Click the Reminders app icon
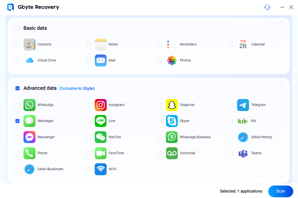298x198 pixels. coord(172,44)
